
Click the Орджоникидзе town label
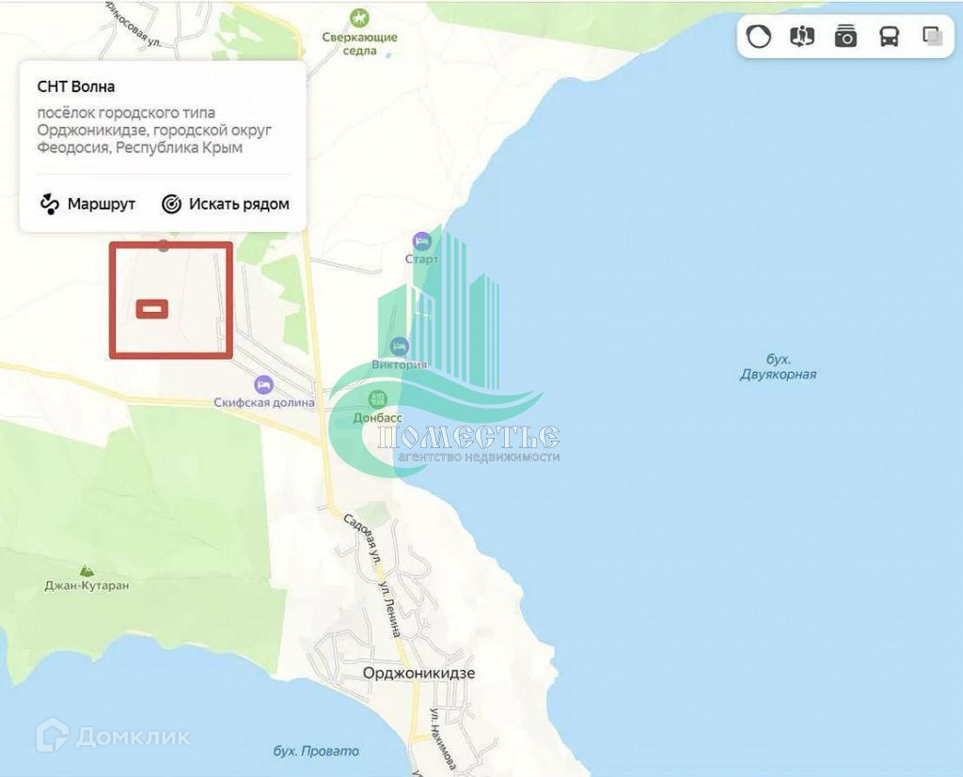click(418, 673)
